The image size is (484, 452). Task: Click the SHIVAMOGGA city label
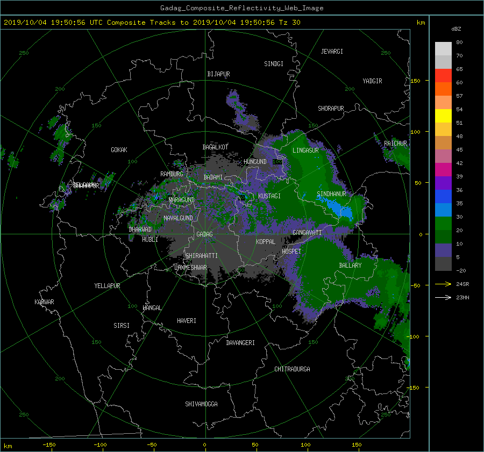201,404
